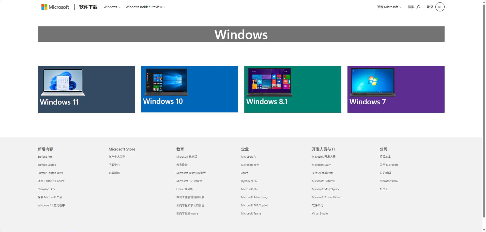Open Microsoft 365 link under 企业
The image size is (486, 232).
tap(250, 189)
